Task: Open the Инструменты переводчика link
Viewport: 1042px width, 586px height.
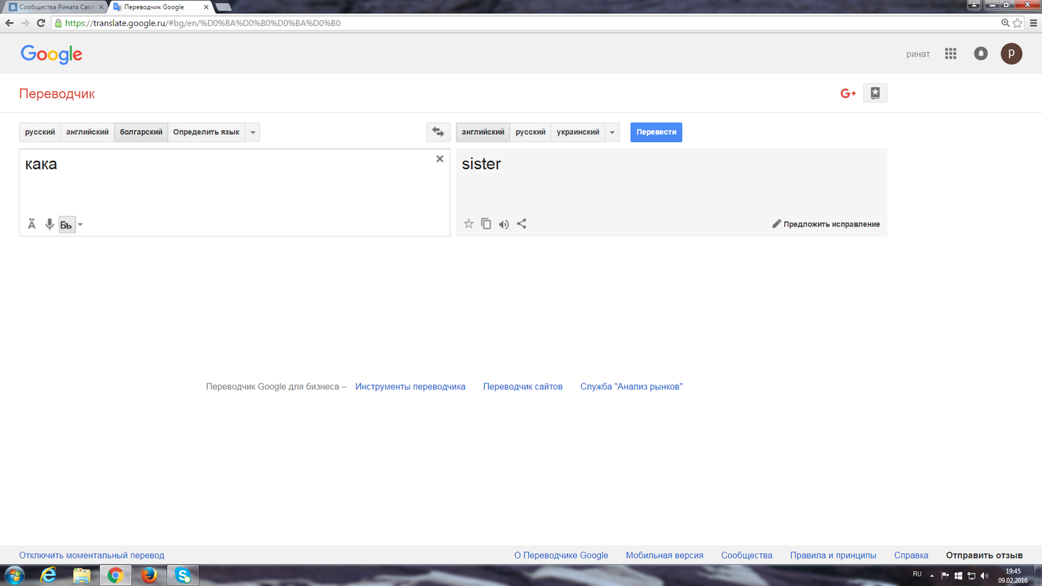Action: [x=410, y=387]
